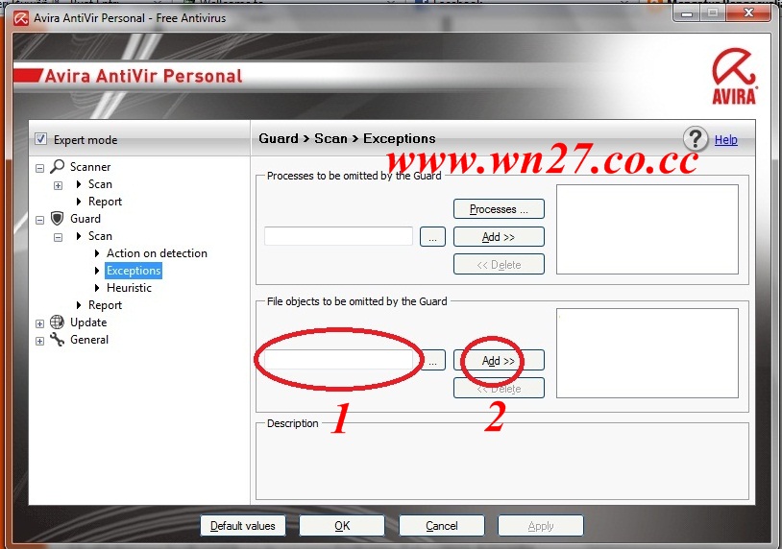Select Report under Guard
782x549 pixels.
click(x=105, y=305)
